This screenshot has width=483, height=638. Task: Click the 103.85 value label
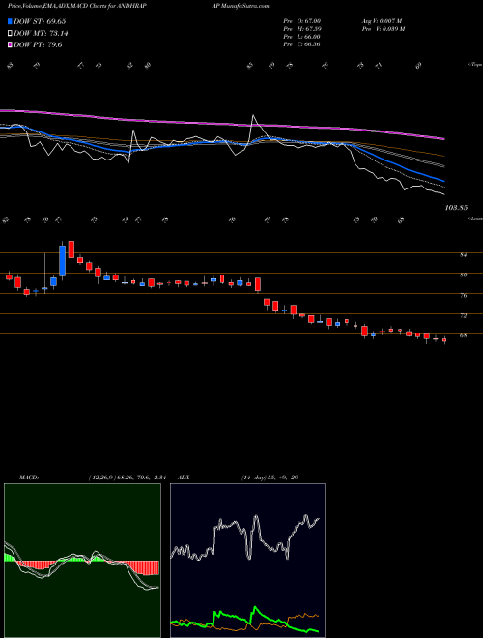coord(456,208)
